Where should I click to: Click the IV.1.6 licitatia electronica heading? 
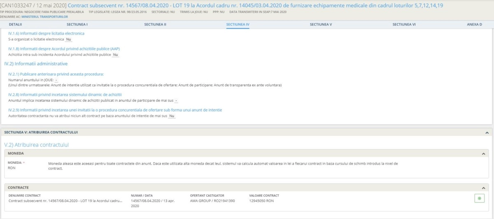pos(46,33)
